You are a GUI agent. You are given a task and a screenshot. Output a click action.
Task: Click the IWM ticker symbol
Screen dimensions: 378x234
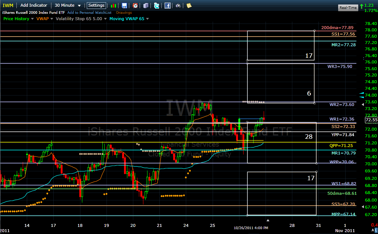pos(8,5)
